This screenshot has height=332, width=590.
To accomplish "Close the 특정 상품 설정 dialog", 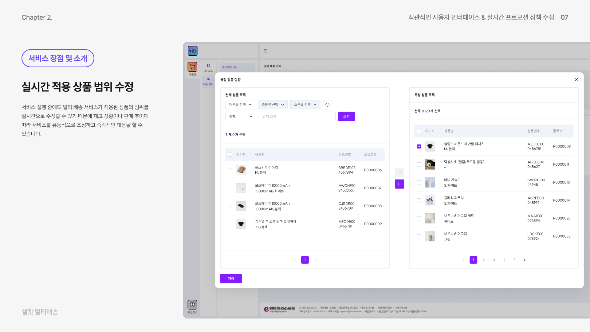I will tap(576, 80).
